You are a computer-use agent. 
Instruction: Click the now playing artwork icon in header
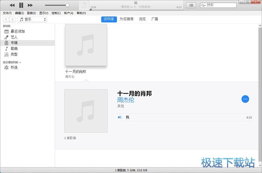84,5
